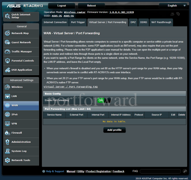191x180 pixels.
Task: Click the Network Map globe icon
Action: click(7, 33)
